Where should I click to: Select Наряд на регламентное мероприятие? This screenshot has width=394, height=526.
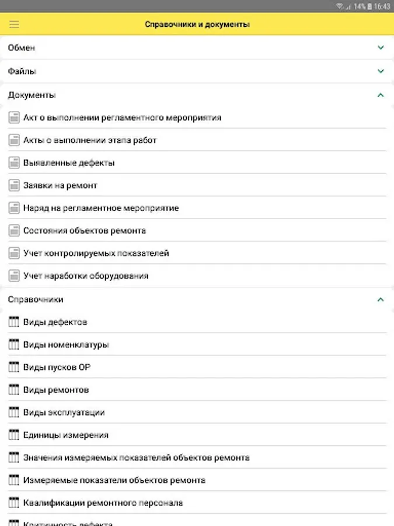coord(101,208)
